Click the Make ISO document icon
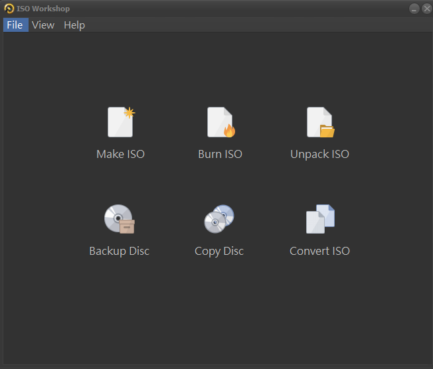The height and width of the screenshot is (369, 433). (x=121, y=122)
